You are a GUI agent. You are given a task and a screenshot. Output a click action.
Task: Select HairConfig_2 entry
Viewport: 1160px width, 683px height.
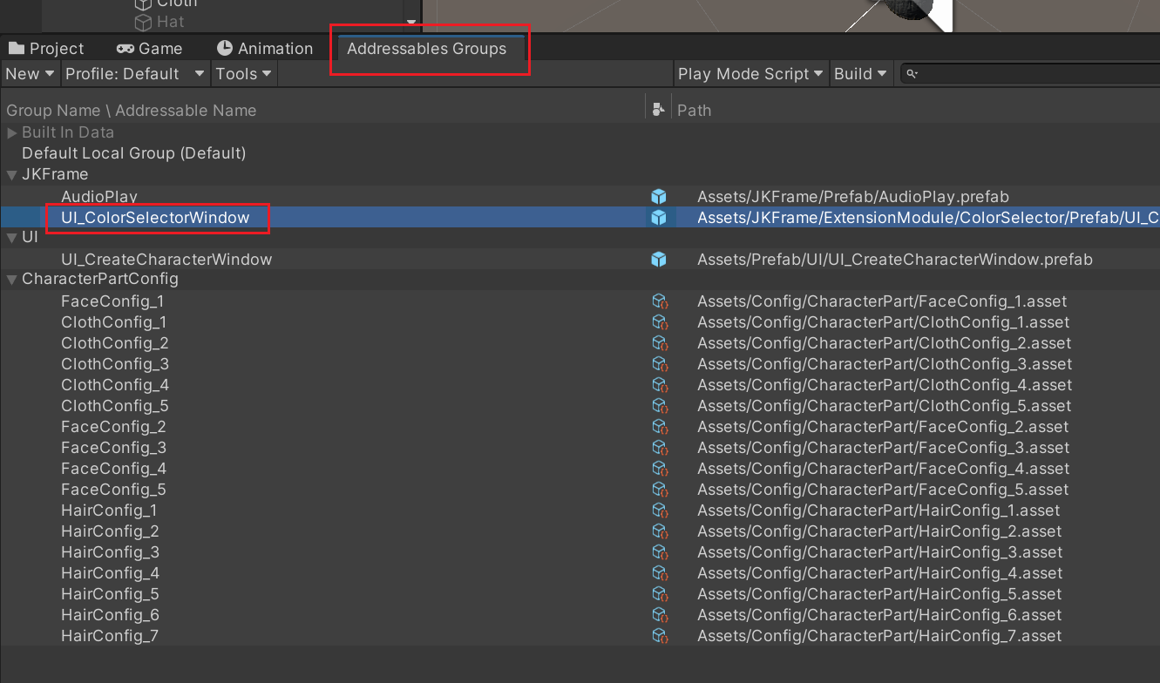(x=110, y=531)
